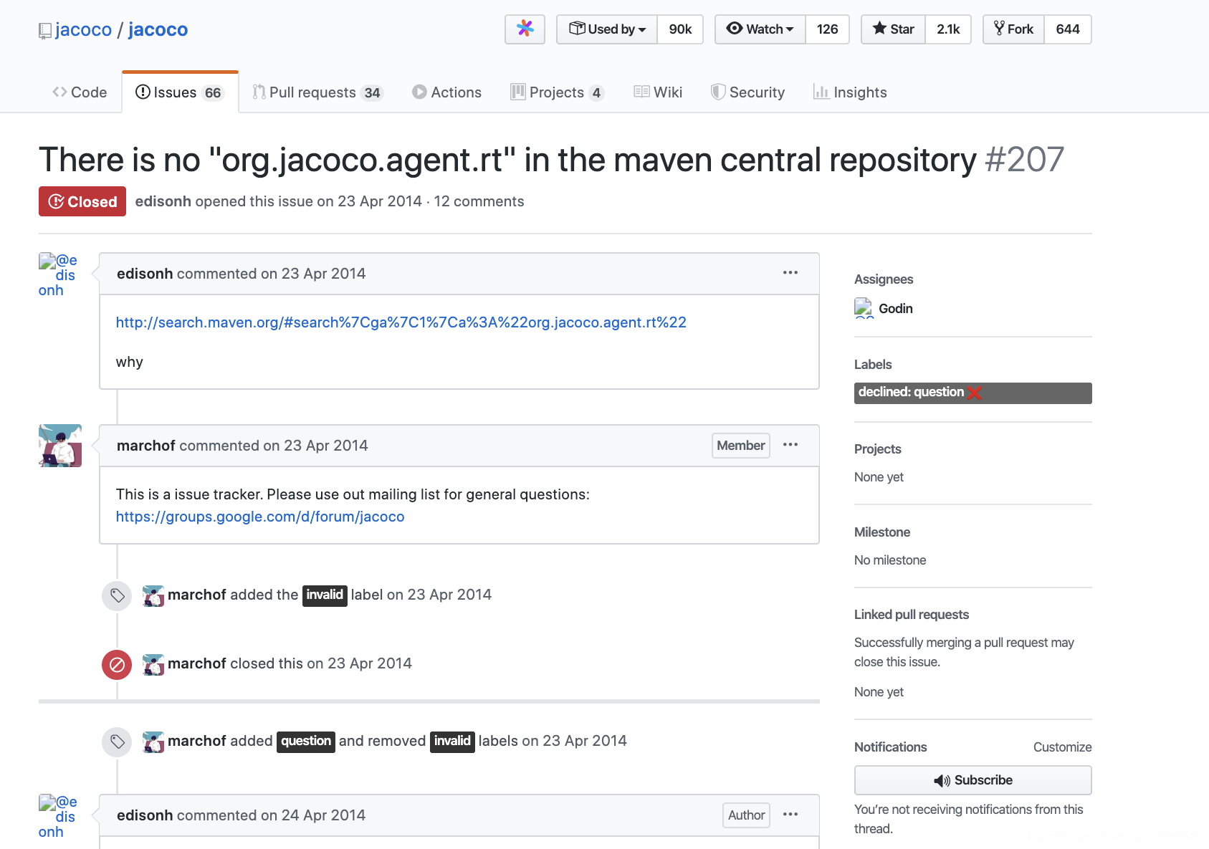Open the Projects tab
Screen dimensions: 1209x849
tap(557, 92)
